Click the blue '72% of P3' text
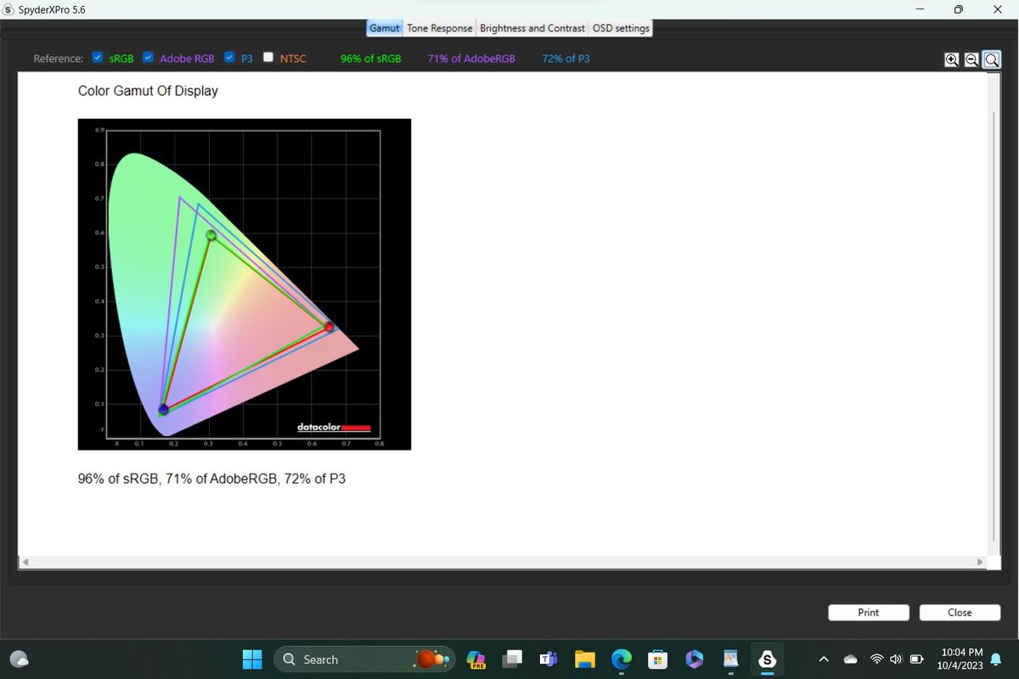 (x=566, y=59)
